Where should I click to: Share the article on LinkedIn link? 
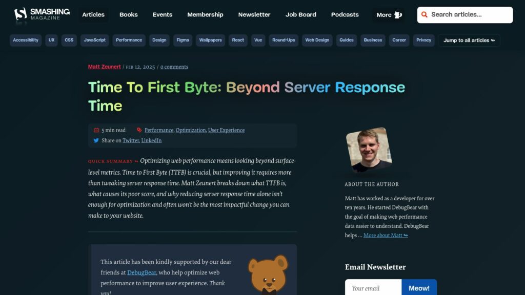tap(151, 140)
